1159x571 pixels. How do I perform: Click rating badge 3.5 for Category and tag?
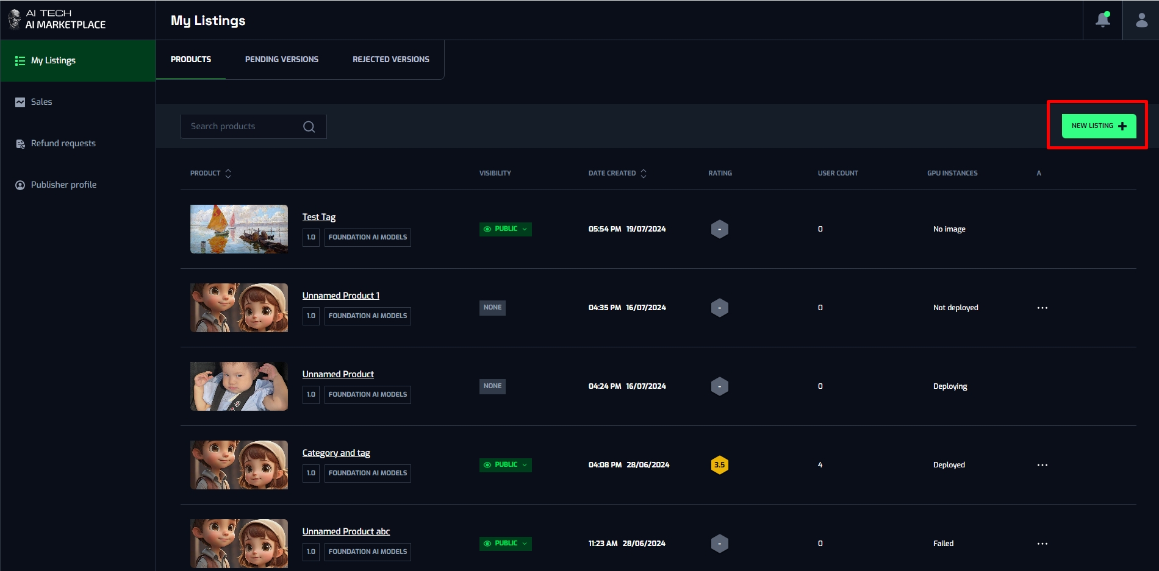719,465
